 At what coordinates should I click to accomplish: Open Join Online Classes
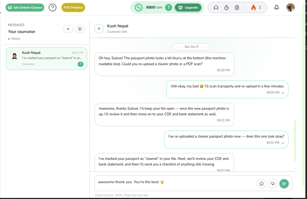pyautogui.click(x=25, y=8)
